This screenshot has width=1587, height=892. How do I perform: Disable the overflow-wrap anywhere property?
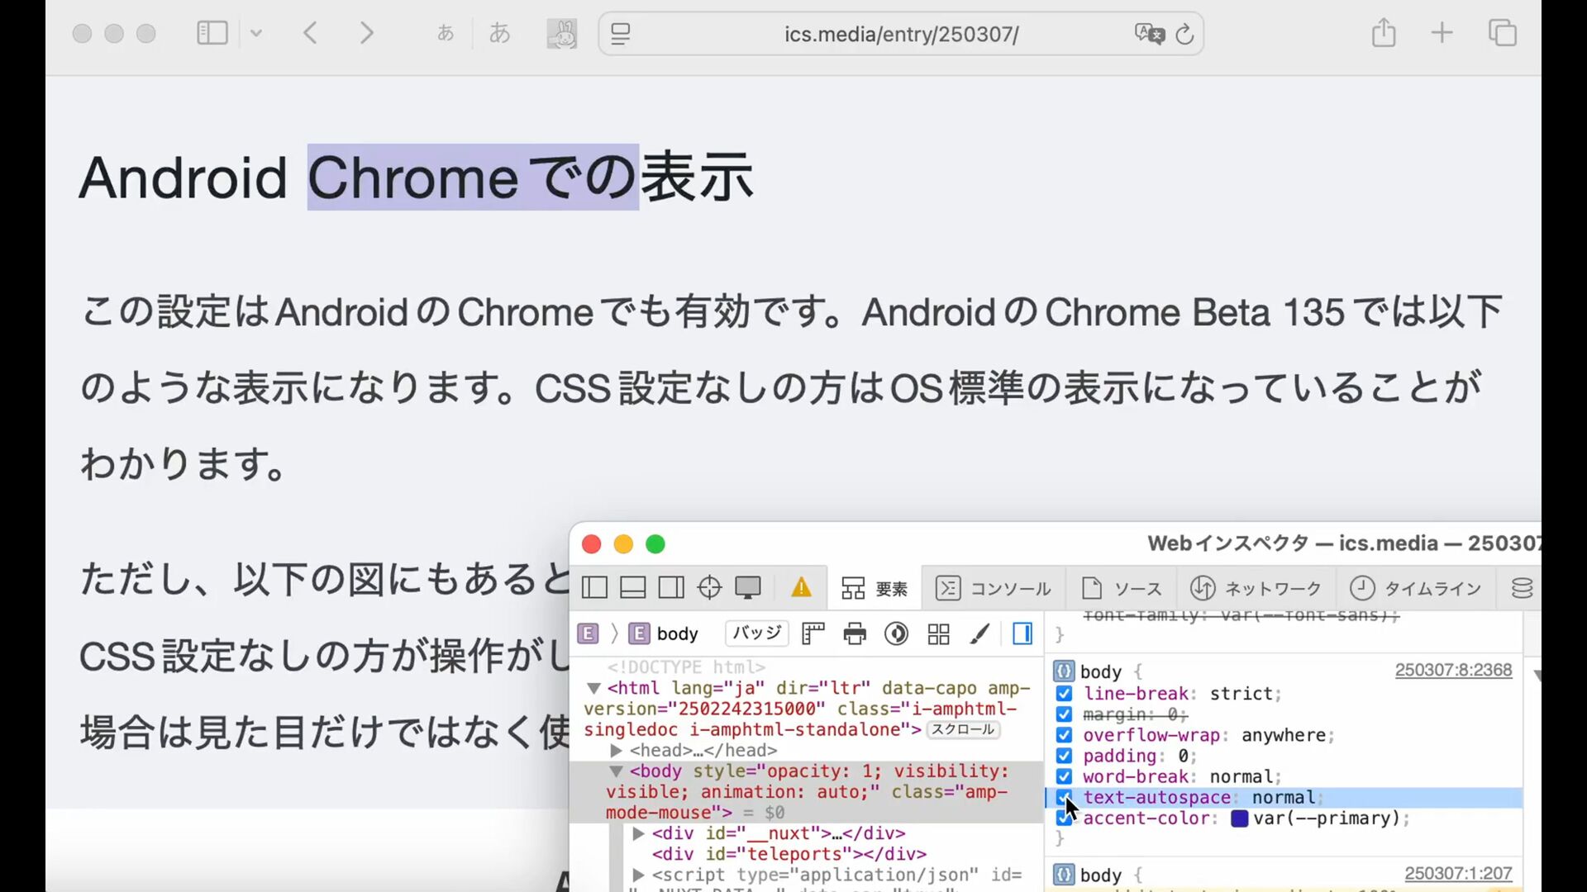click(1064, 735)
